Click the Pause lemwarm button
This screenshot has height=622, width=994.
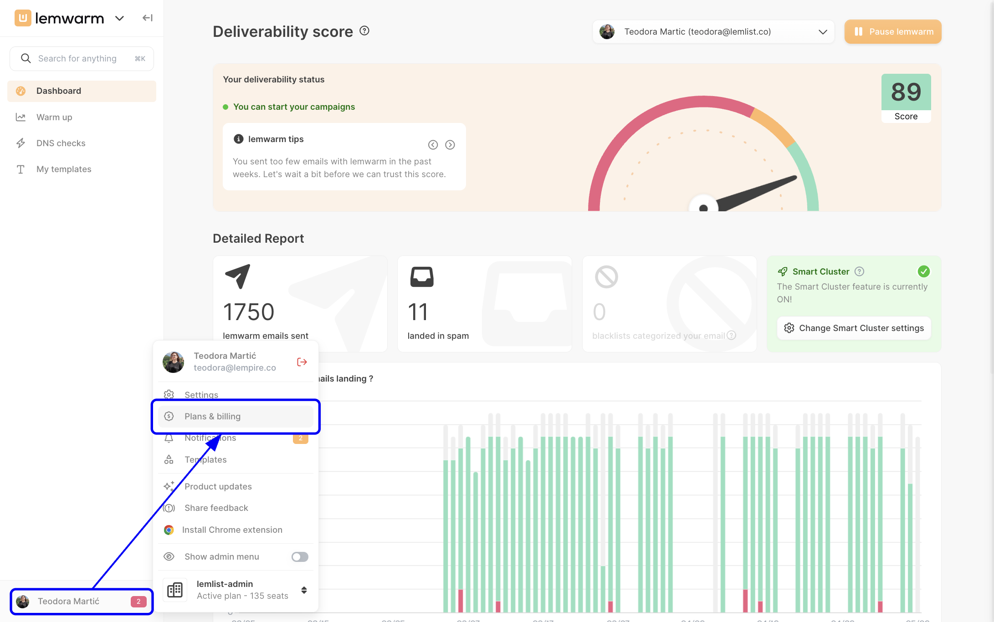[x=893, y=32]
